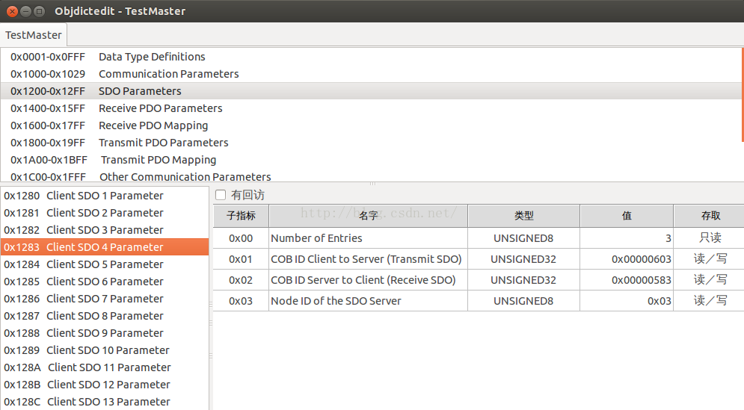Click the 类型 column header
Viewport: 744px width, 410px height.
(x=524, y=216)
